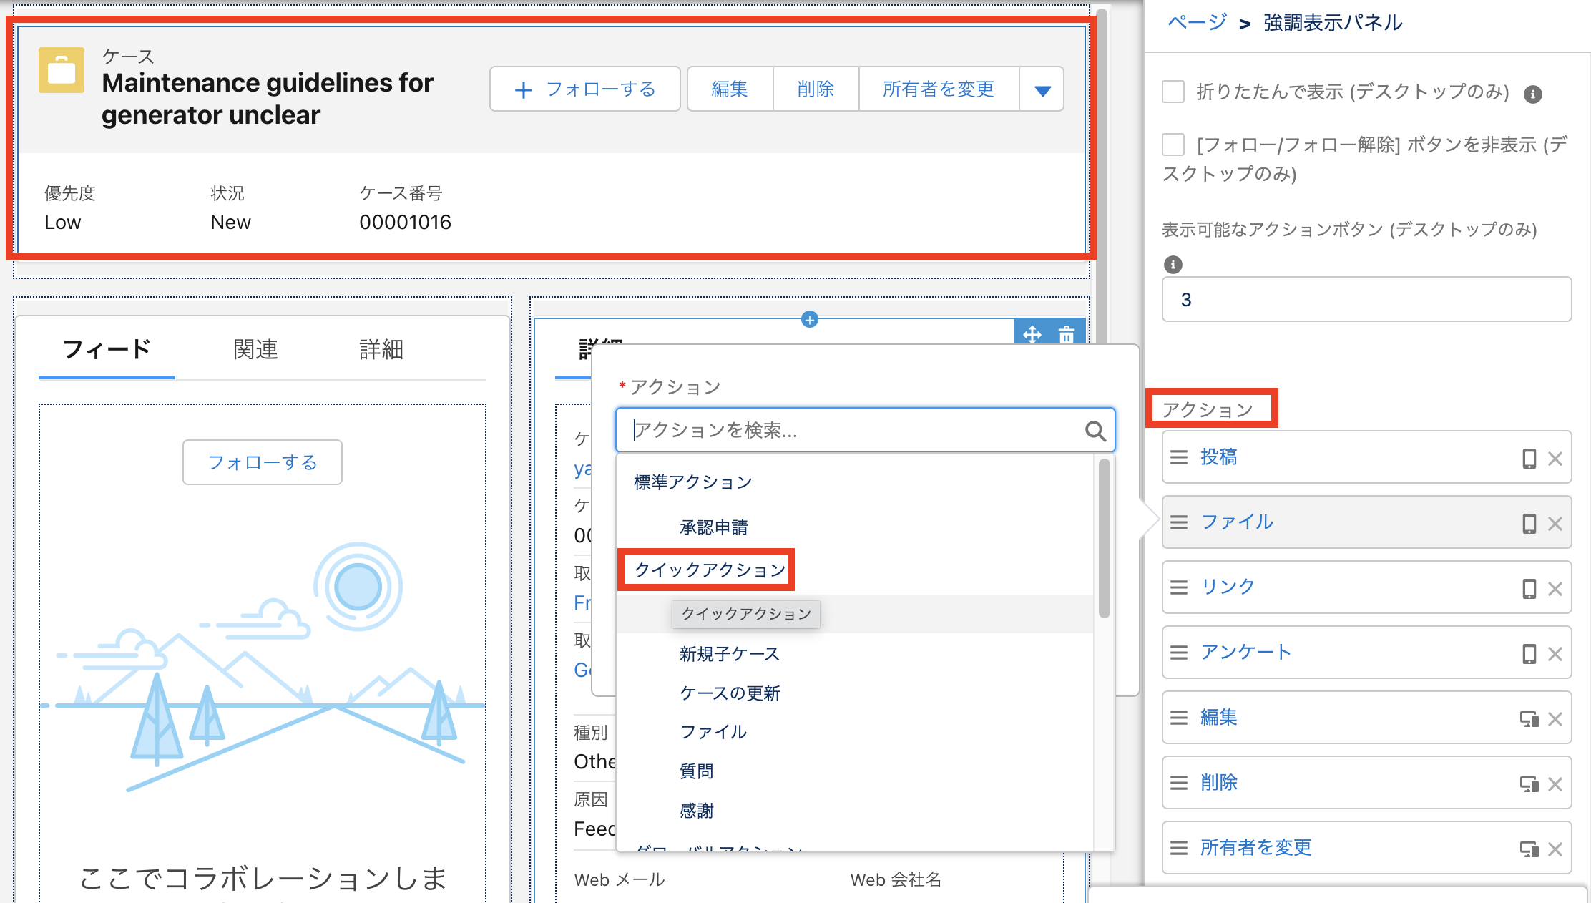Viewport: 1591px width, 903px height.
Task: Remove the 投稿 action with its X icon
Action: point(1555,457)
